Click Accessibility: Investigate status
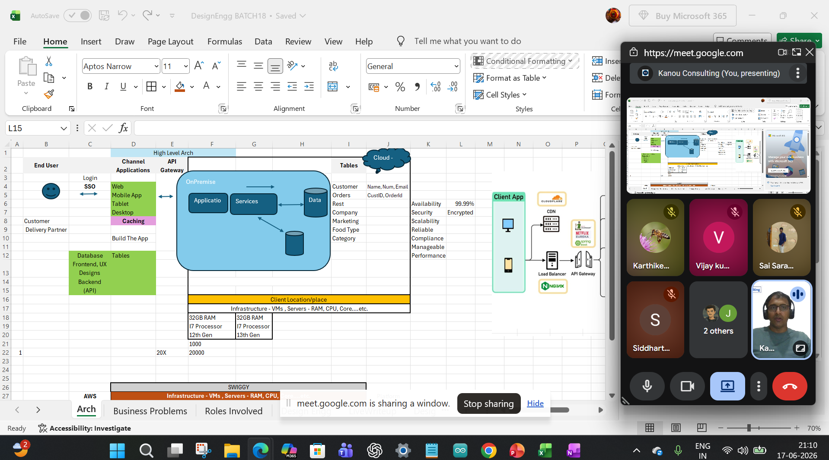Viewport: 829px width, 460px height. click(85, 428)
